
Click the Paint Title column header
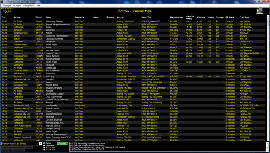146,18
